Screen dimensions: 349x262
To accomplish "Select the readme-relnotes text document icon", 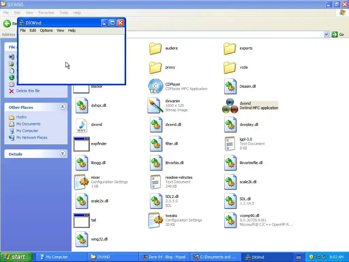I will click(155, 182).
